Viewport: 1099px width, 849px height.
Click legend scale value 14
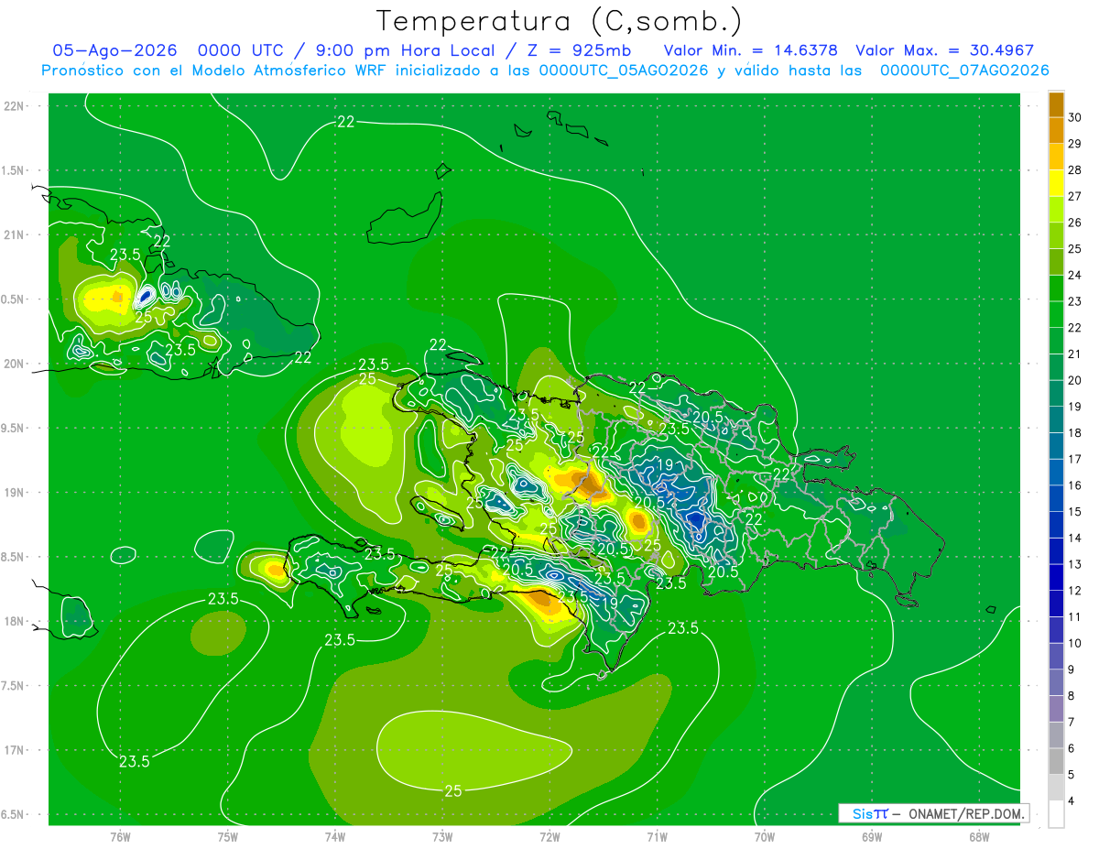(x=1075, y=538)
